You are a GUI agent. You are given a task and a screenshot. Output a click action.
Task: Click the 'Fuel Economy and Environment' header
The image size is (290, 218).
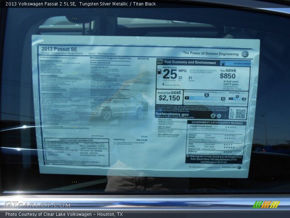(x=190, y=62)
